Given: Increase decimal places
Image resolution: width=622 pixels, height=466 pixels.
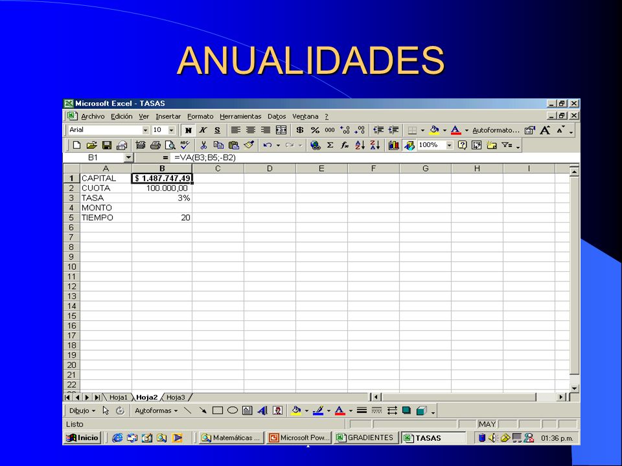Looking at the screenshot, I should coord(345,130).
